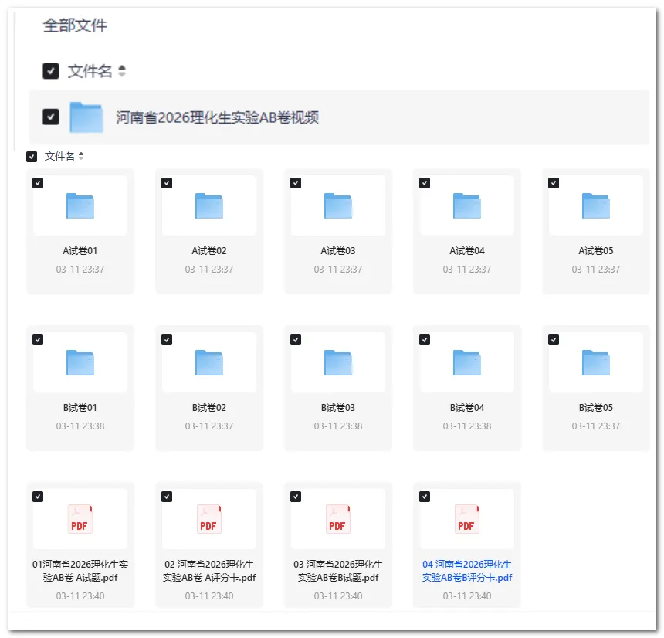The width and height of the screenshot is (664, 638).
Task: Open the A试卷01 folder icon
Action: [80, 204]
